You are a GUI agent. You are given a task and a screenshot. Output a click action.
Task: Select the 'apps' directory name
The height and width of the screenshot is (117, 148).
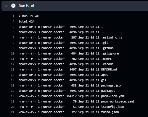point(104,75)
